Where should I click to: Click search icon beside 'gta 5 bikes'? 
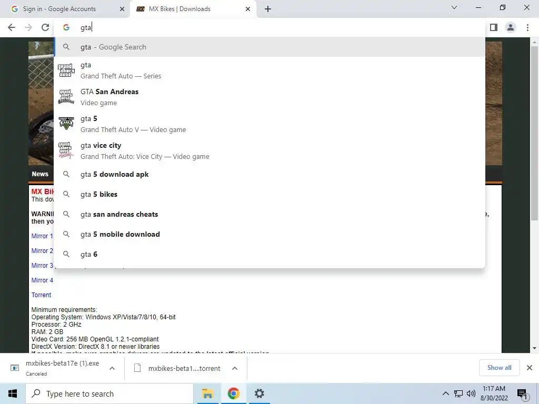pyautogui.click(x=66, y=194)
